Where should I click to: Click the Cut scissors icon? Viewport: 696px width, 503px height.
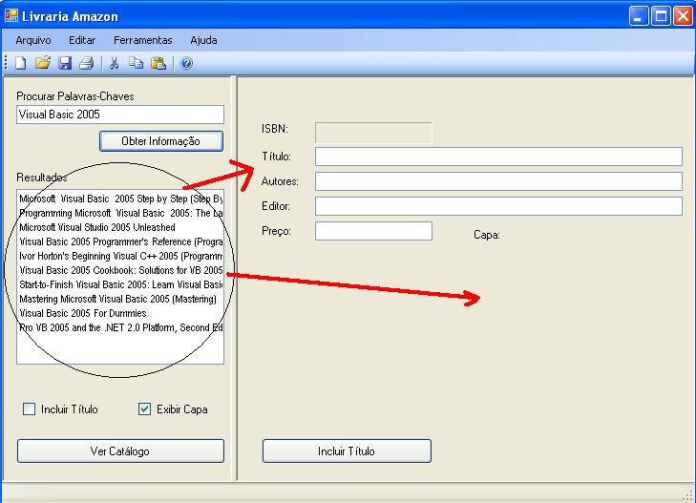coord(114,63)
